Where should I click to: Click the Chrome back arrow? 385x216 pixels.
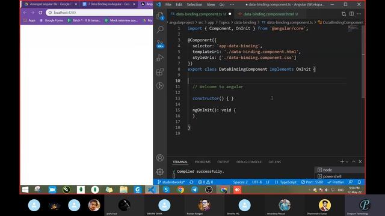[x=25, y=13]
